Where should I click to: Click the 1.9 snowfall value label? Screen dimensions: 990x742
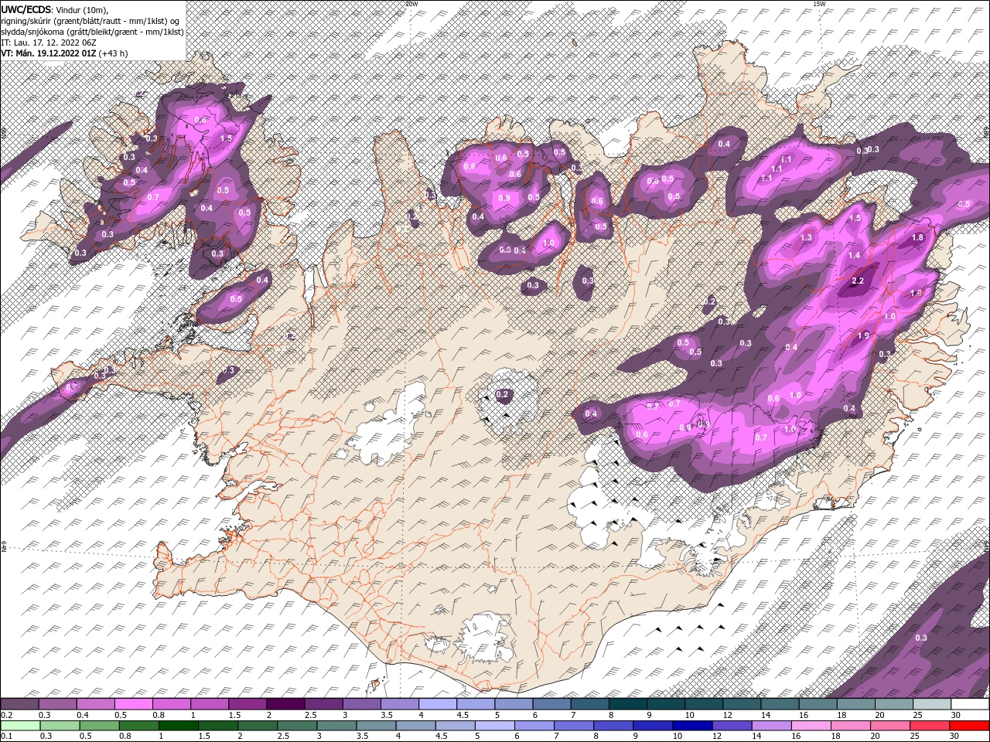(x=864, y=335)
